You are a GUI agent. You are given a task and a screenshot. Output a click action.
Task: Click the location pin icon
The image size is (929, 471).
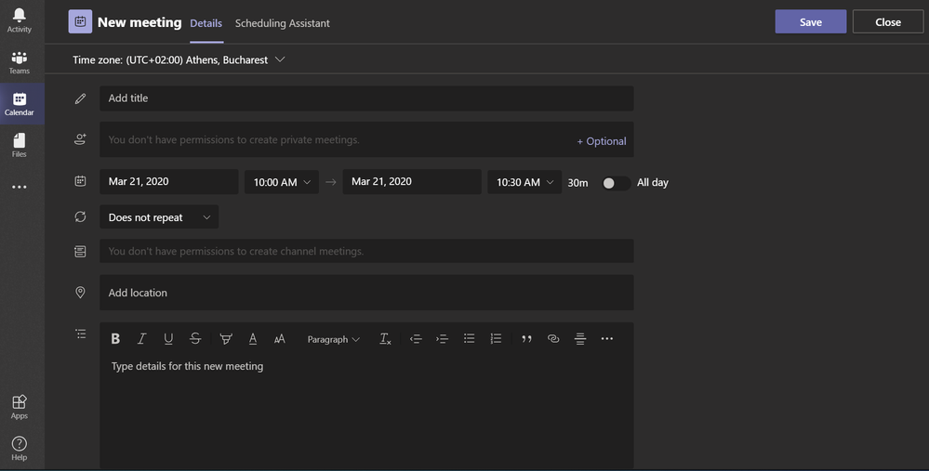coord(80,293)
